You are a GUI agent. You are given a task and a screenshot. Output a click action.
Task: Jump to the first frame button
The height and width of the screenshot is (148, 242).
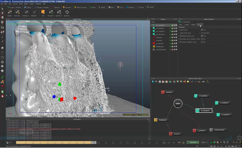coord(211,146)
